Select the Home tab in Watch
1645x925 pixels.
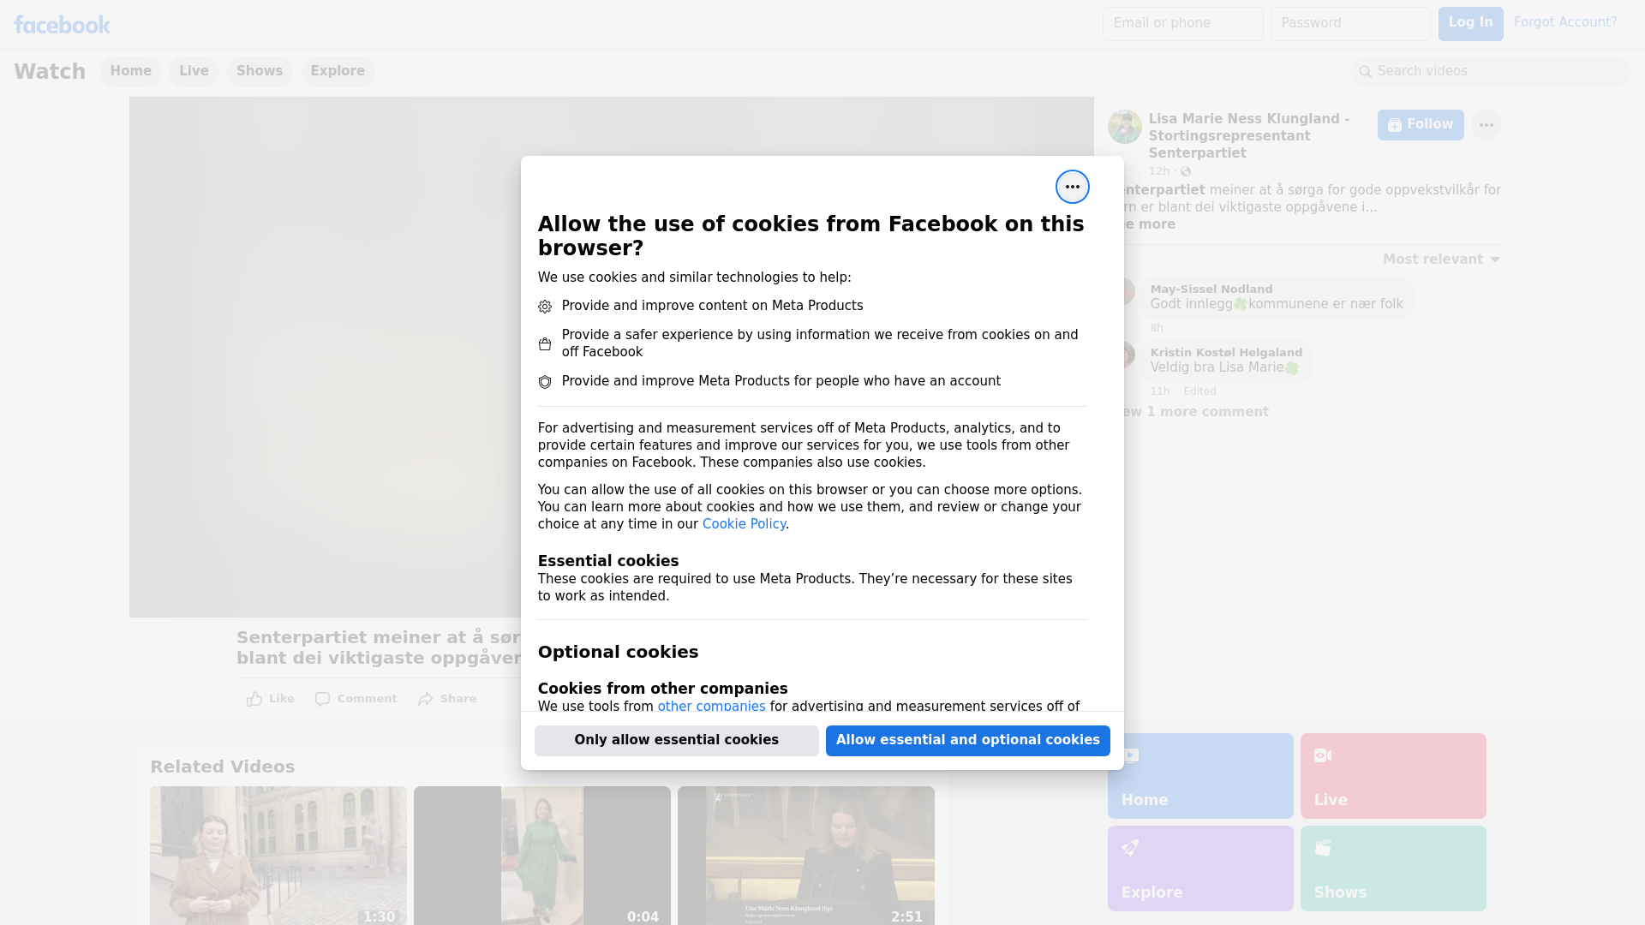[130, 71]
